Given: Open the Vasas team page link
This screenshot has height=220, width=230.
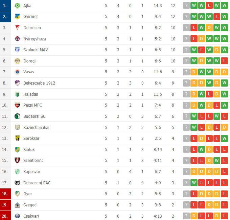Looking at the screenshot, I should click(x=29, y=72).
